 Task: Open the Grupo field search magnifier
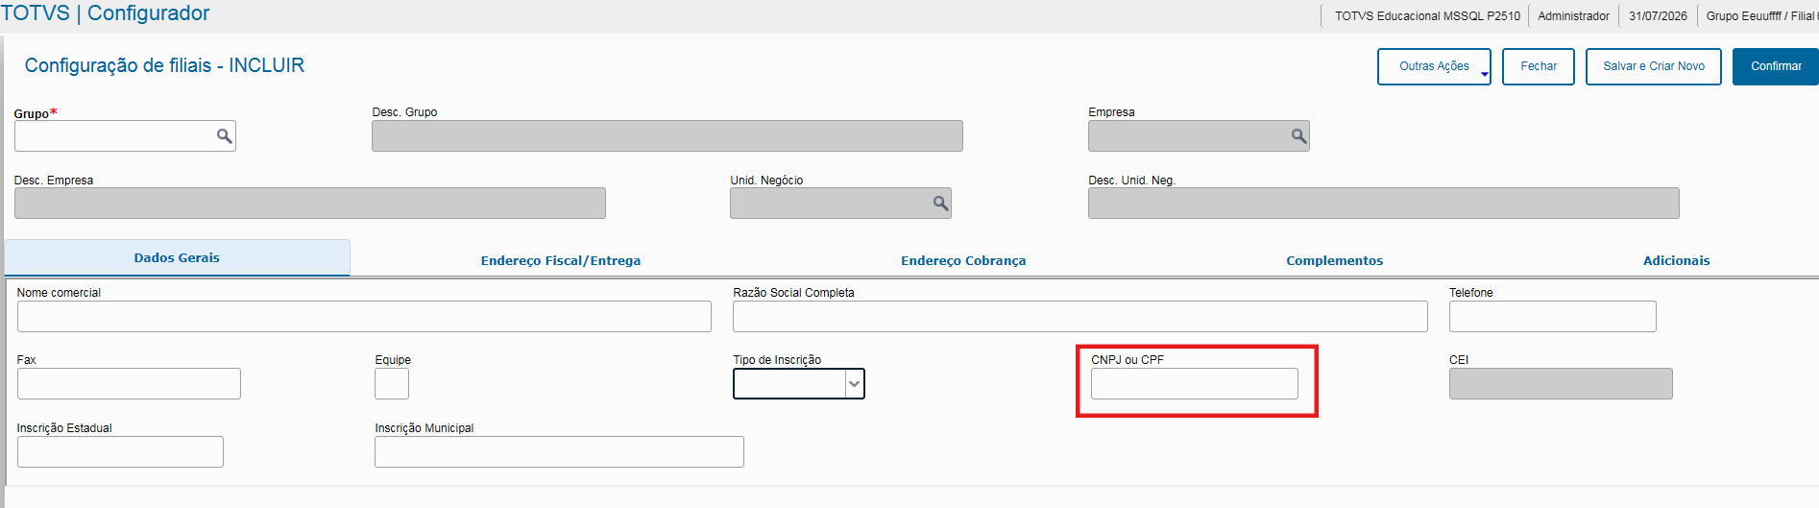click(x=224, y=136)
